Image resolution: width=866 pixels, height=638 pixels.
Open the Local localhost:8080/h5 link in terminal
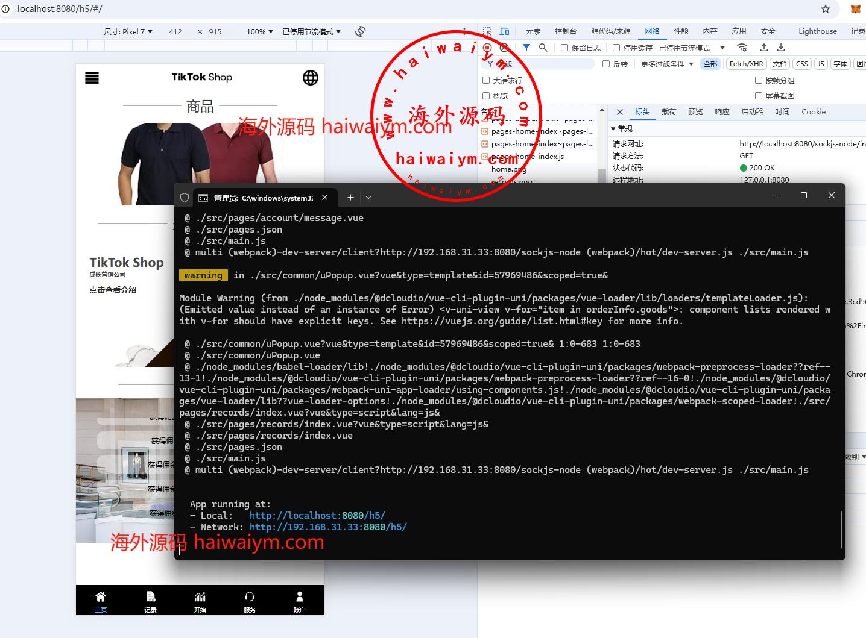point(317,516)
